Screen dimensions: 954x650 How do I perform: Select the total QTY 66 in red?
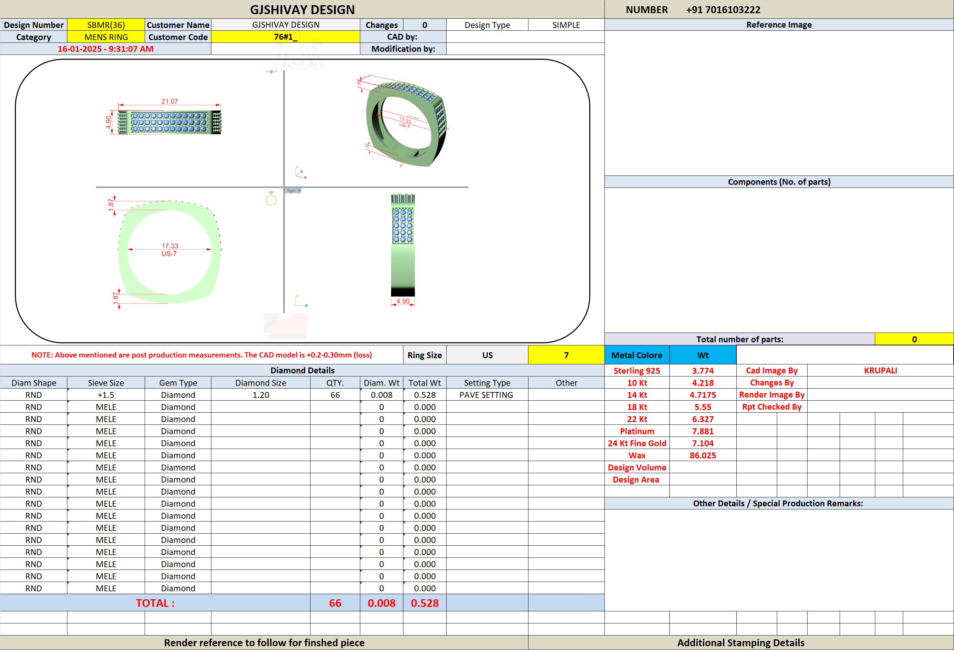click(335, 603)
